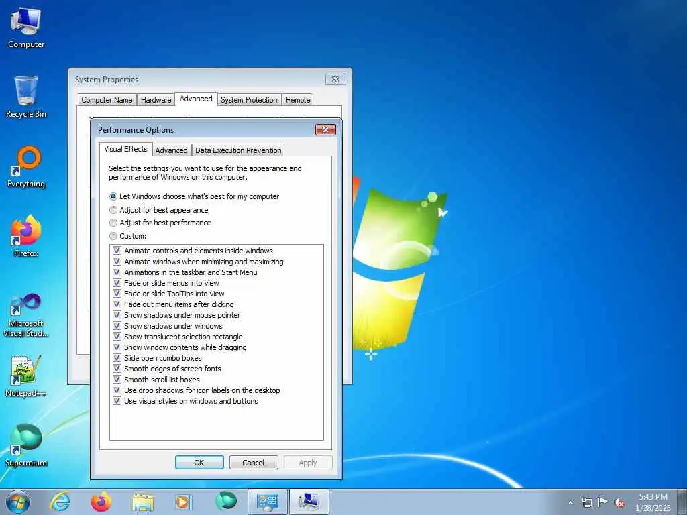Uncheck 'Animate controls and elements inside windows'
The image size is (687, 515).
coord(117,251)
